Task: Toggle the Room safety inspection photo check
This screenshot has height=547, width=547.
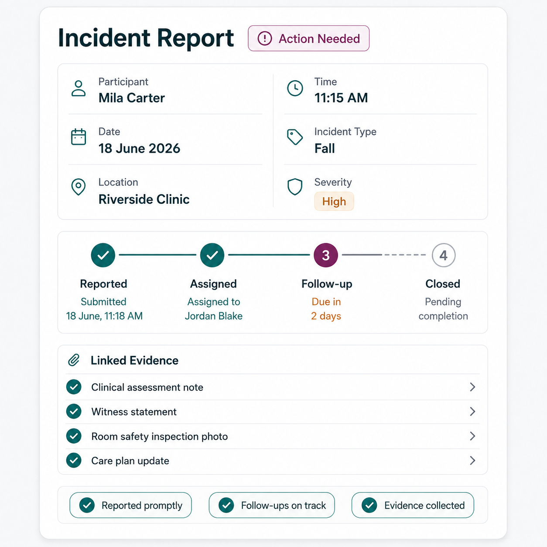Action: pyautogui.click(x=74, y=436)
